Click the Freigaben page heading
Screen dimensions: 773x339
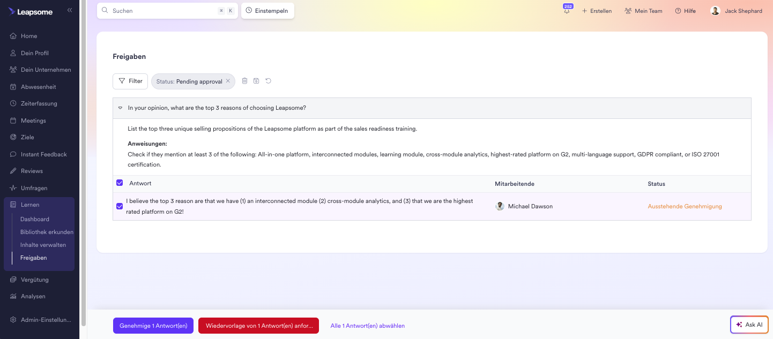point(129,56)
